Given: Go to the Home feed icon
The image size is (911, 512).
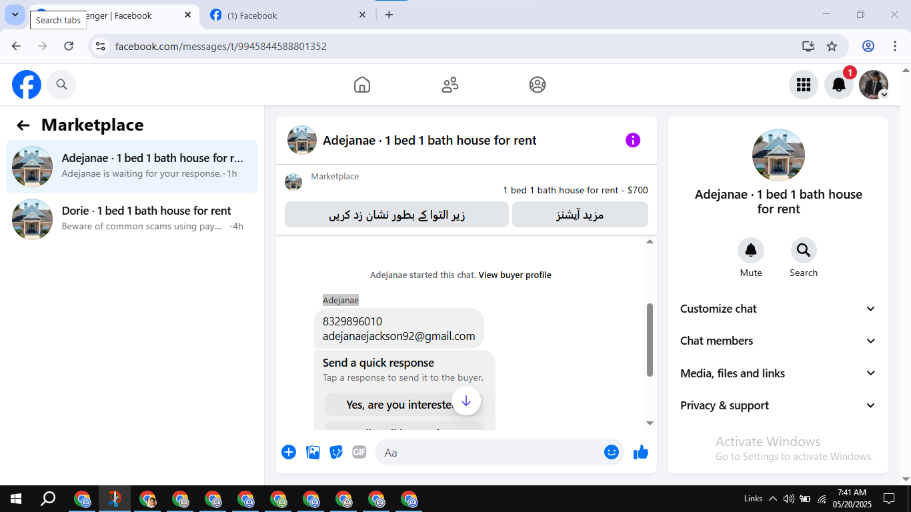Looking at the screenshot, I should tap(362, 85).
